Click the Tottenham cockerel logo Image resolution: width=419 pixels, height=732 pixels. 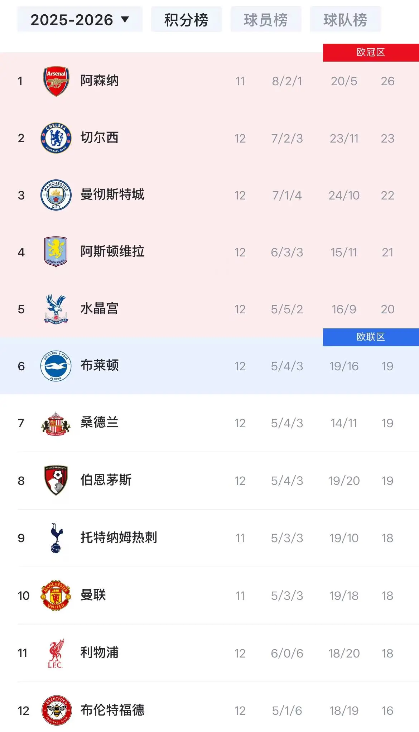pos(56,538)
